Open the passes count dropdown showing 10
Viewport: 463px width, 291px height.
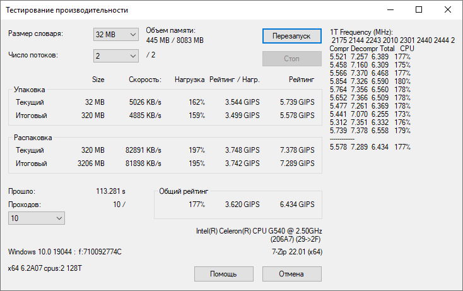36,218
